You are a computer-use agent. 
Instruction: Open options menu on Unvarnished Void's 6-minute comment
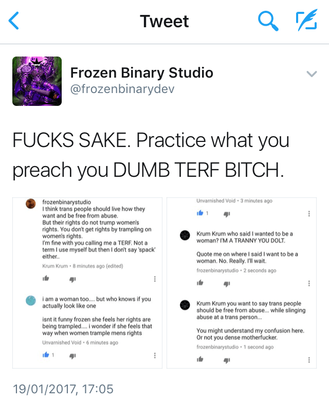[x=155, y=356]
